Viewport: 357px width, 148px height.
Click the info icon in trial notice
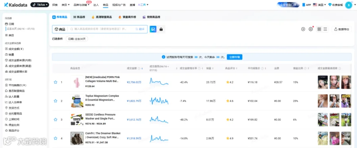click(x=163, y=57)
